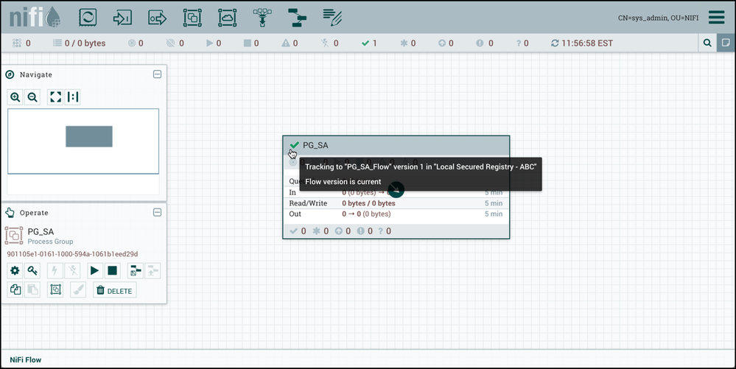Viewport: 736px width, 369px height.
Task: Select the Input Port toolbar icon
Action: tap(122, 18)
